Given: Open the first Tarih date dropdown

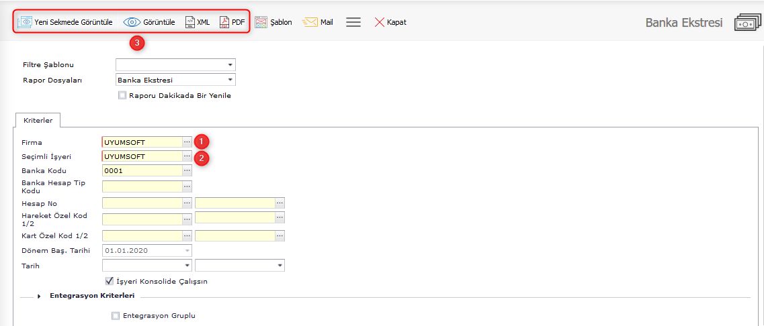Looking at the screenshot, I should point(187,266).
